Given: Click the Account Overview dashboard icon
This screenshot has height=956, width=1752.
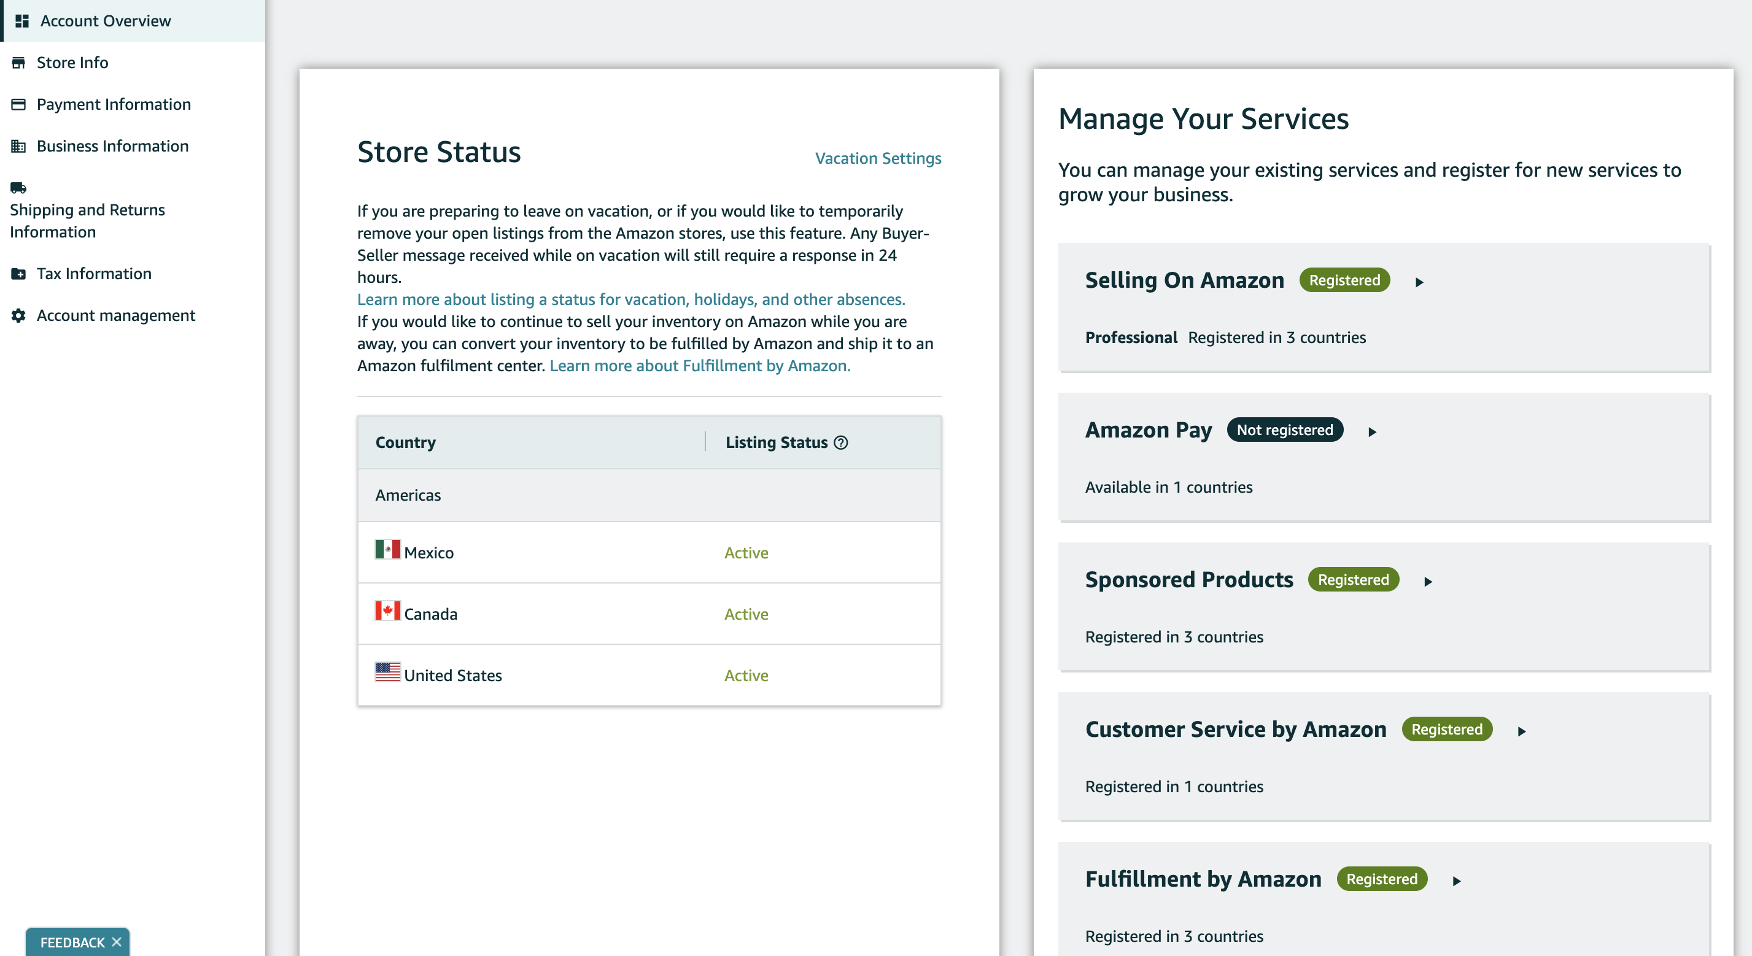Looking at the screenshot, I should 21,21.
